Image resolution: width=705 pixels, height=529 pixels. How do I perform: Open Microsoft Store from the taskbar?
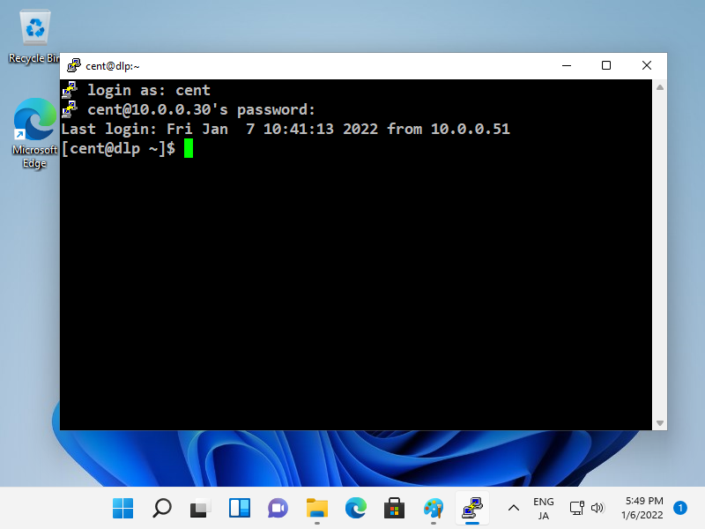point(394,508)
